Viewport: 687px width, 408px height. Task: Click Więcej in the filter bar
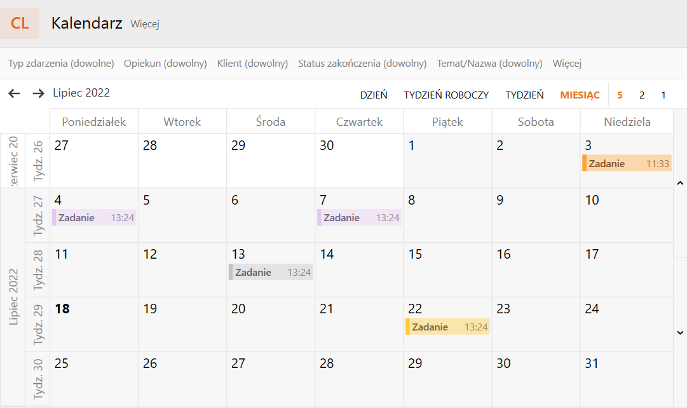pos(567,64)
